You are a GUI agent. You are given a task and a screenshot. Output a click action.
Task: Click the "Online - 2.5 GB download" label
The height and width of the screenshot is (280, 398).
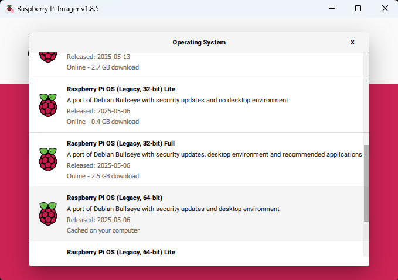(x=103, y=176)
